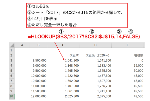
Task: Select column E header
Action: click(x=128, y=45)
